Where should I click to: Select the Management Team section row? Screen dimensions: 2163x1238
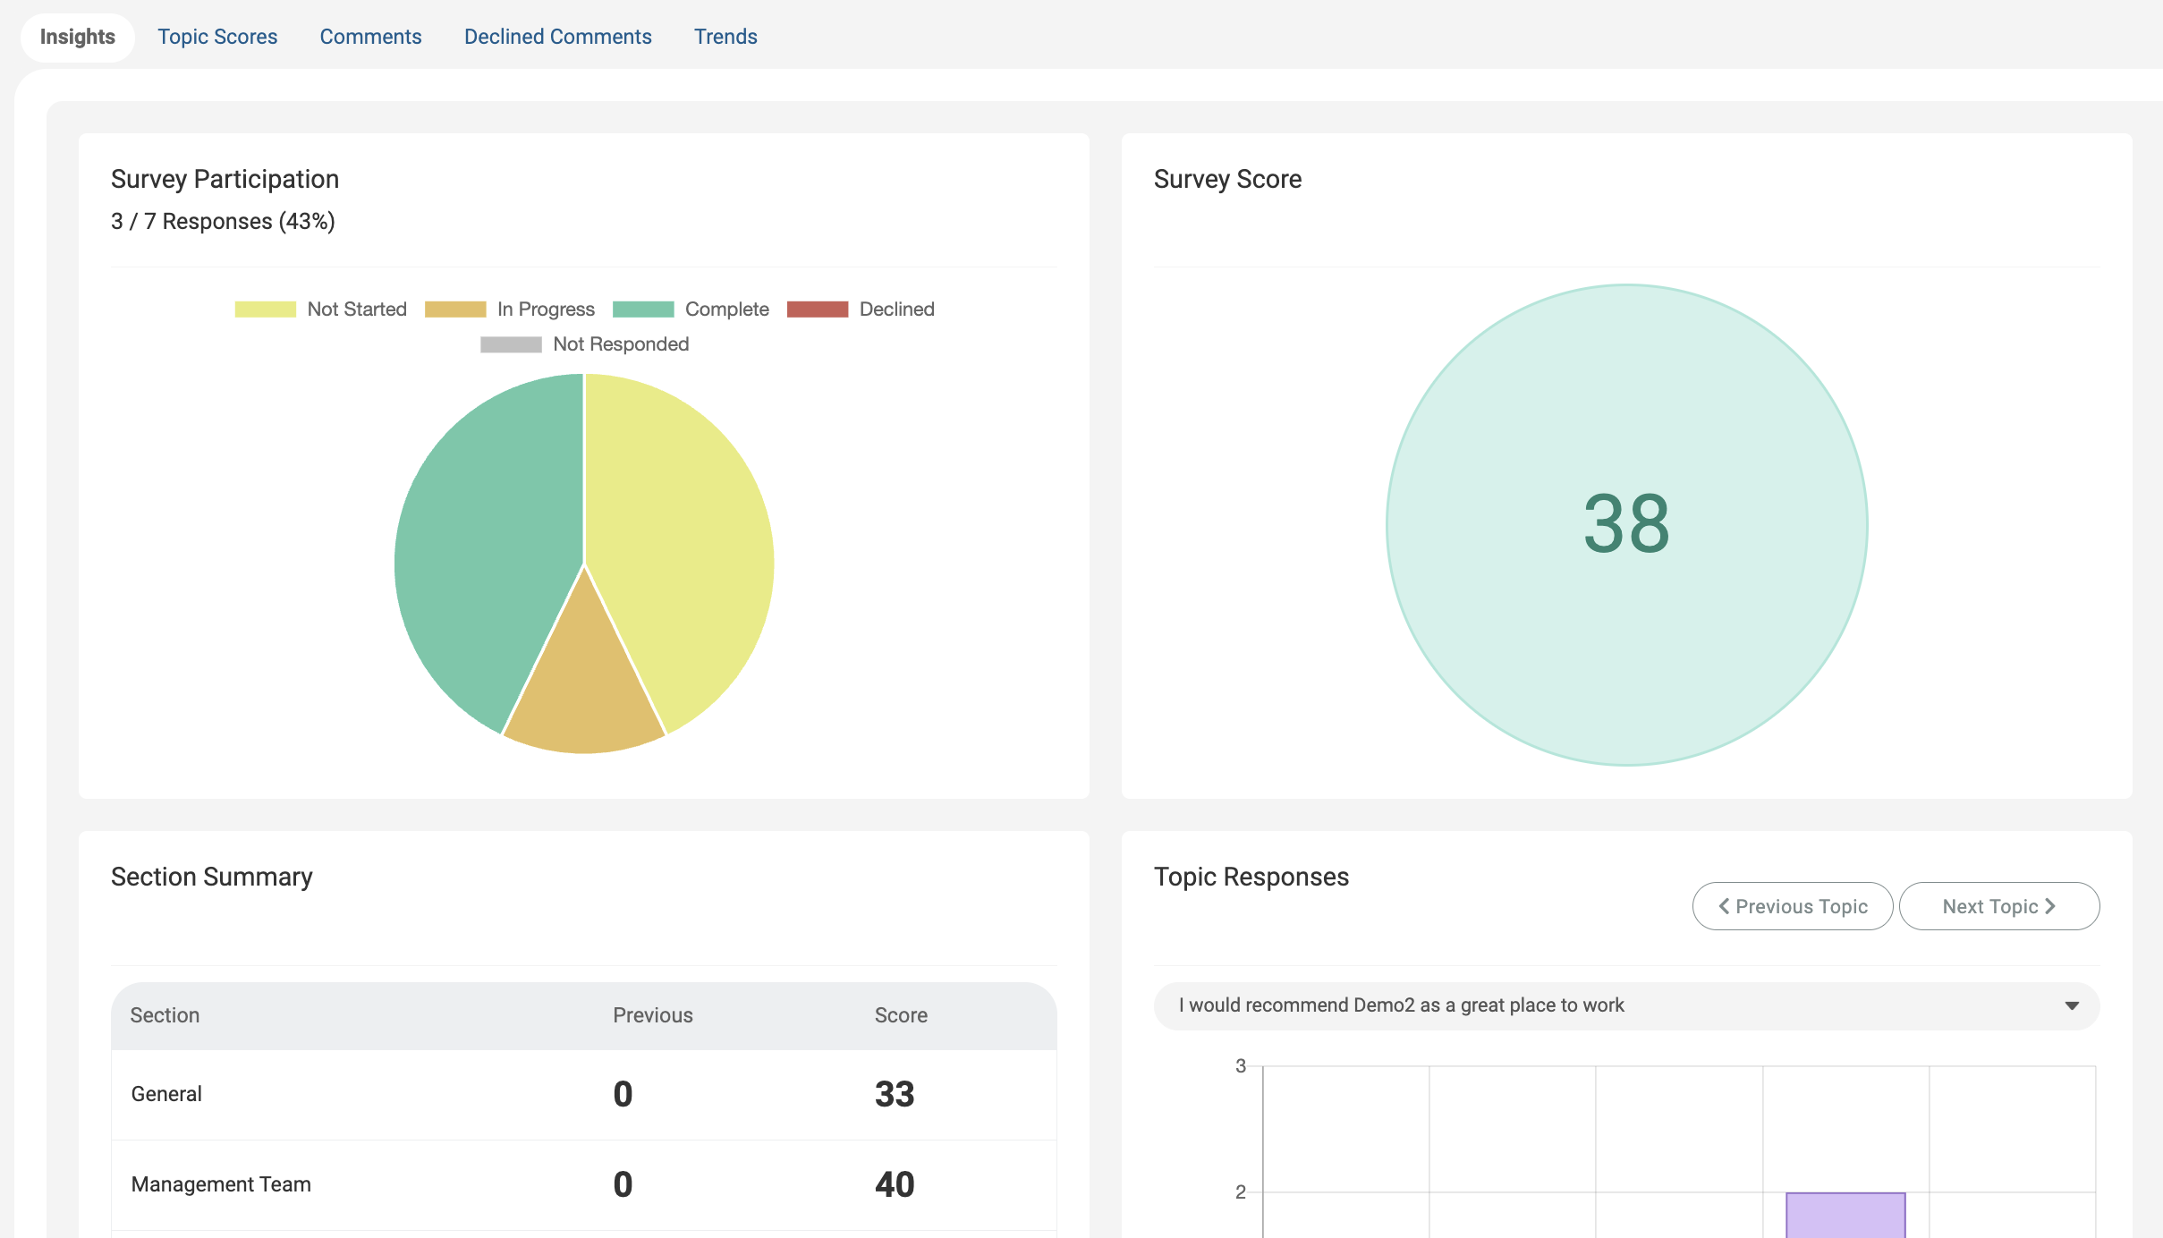click(x=583, y=1184)
